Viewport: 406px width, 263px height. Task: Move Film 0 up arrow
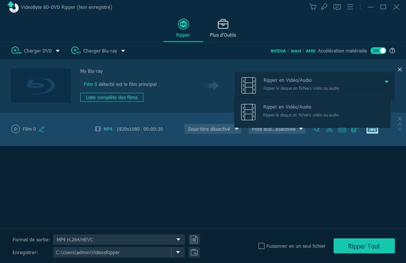pos(399,124)
